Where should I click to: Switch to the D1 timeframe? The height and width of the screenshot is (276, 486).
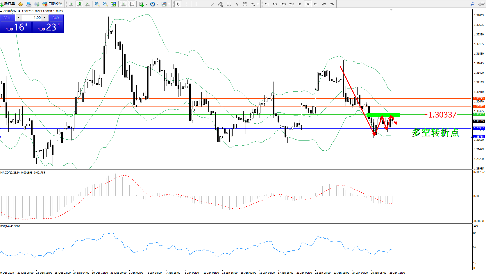pos(316,4)
